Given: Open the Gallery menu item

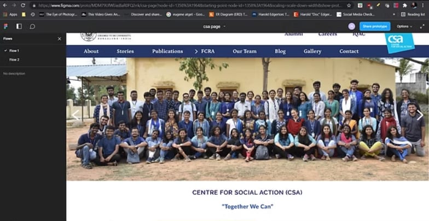Looking at the screenshot, I should pos(312,51).
